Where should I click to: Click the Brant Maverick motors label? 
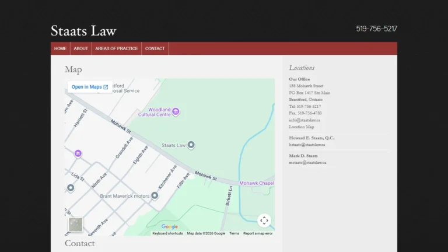click(125, 196)
